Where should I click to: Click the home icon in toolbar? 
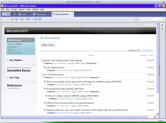(x=22, y=19)
